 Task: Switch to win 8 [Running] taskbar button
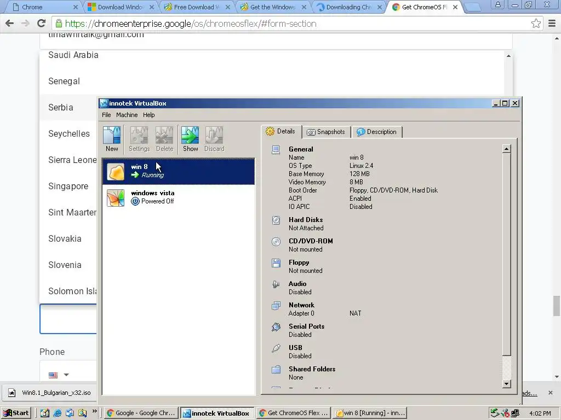tap(370, 413)
